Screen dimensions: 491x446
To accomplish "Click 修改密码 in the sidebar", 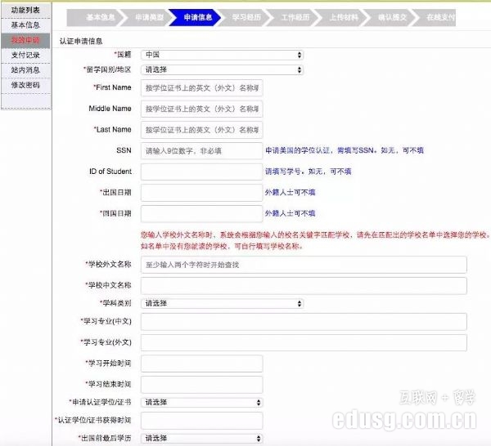I will click(x=25, y=85).
